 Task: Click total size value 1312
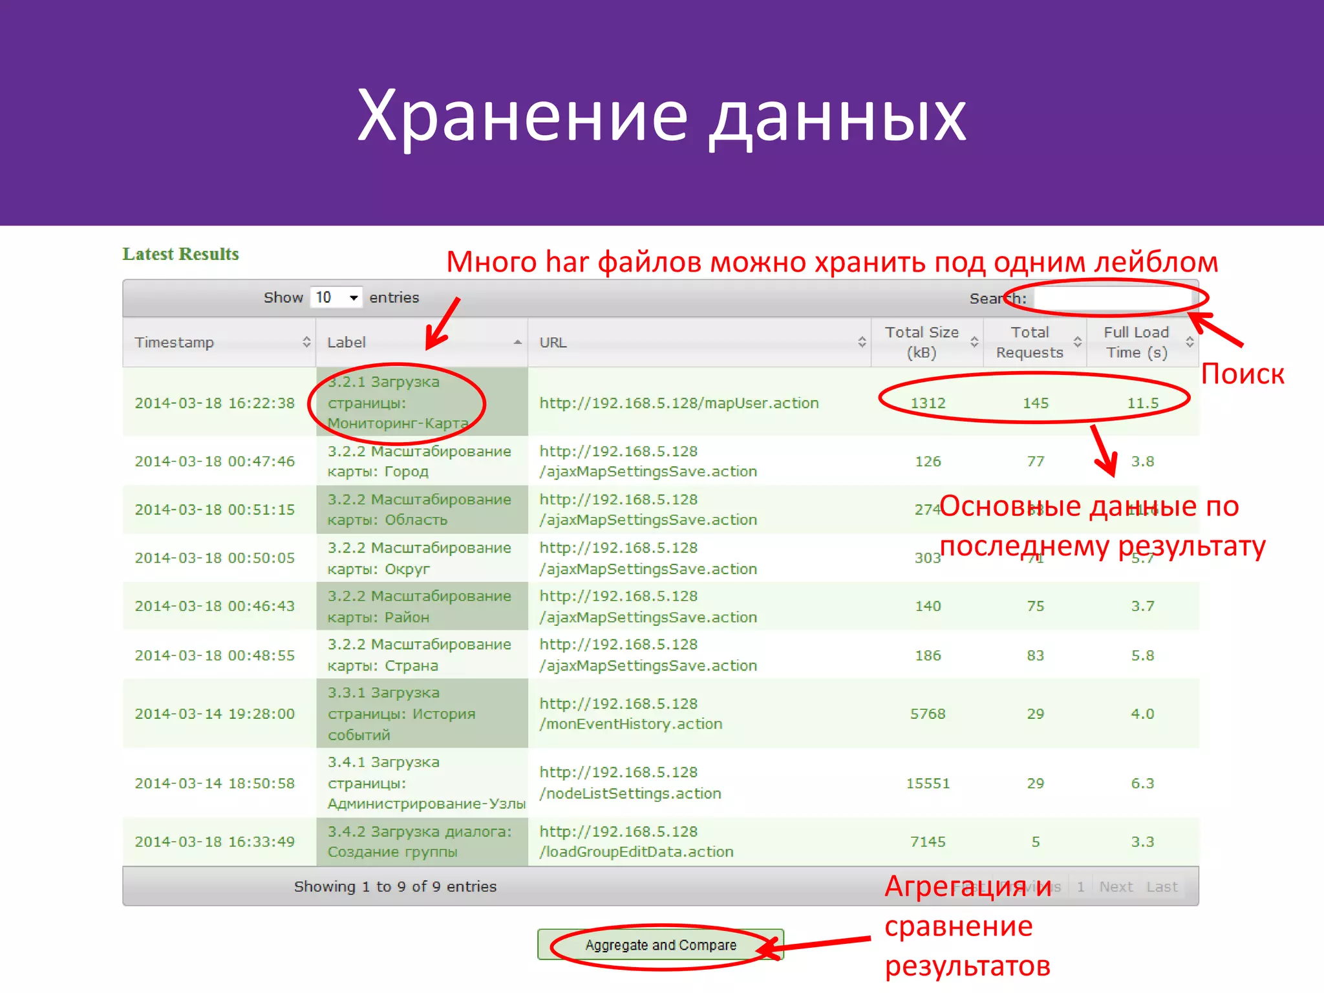[928, 403]
